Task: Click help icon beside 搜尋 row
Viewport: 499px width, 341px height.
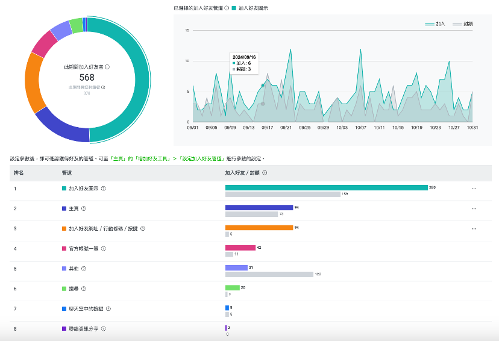Action: click(x=84, y=289)
